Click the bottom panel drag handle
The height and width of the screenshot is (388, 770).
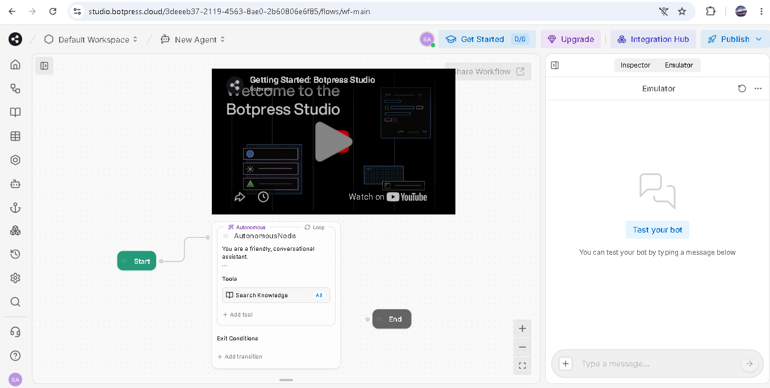286,379
